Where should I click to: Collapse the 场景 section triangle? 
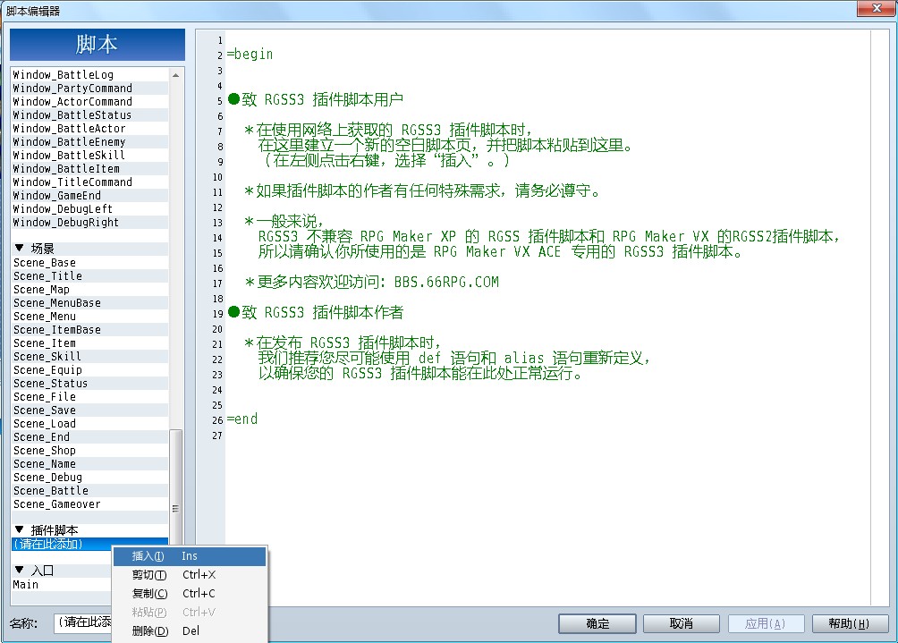pyautogui.click(x=20, y=248)
